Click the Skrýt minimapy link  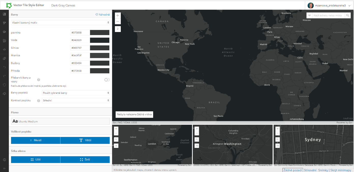tap(341, 170)
